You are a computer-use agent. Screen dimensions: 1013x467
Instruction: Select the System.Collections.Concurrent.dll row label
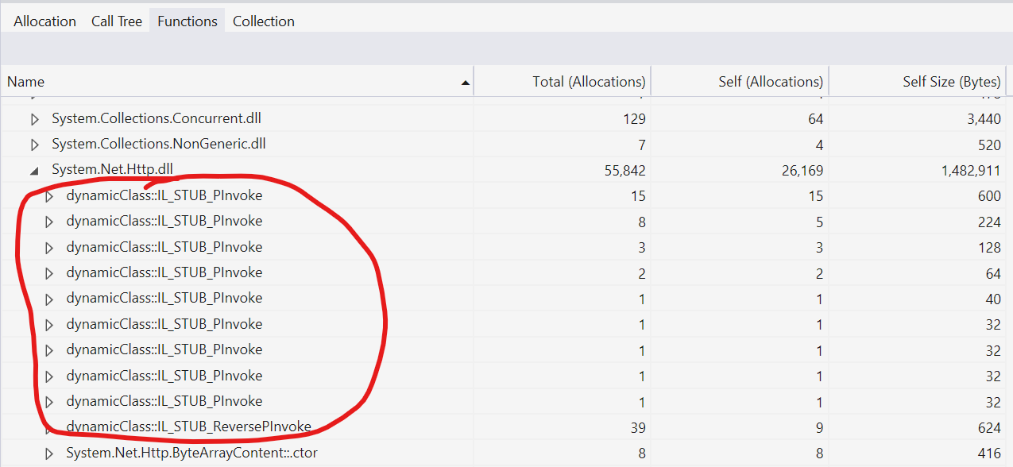pos(157,118)
